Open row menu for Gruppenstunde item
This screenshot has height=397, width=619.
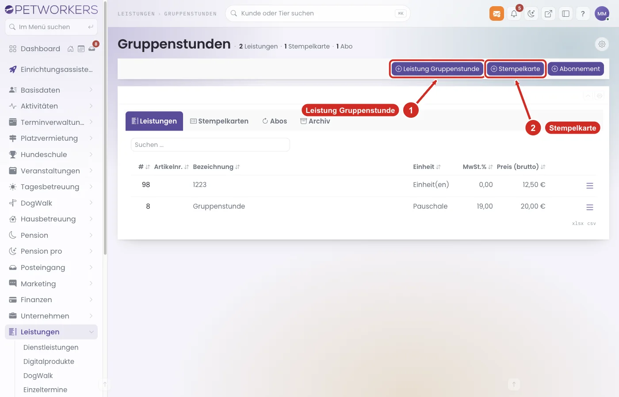tap(589, 207)
